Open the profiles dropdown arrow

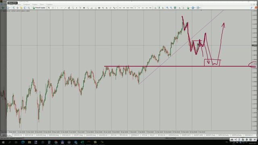point(10,8)
